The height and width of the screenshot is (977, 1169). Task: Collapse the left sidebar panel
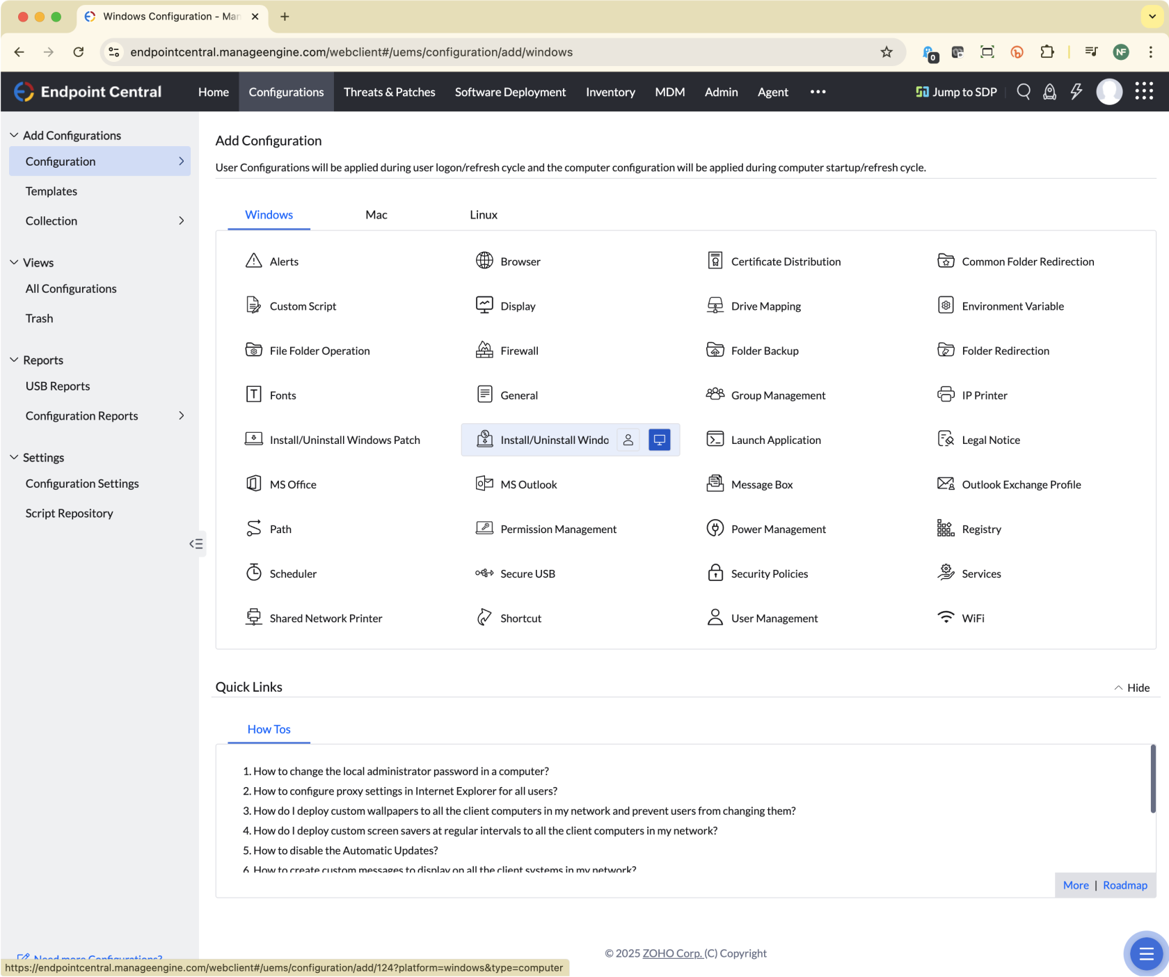(x=196, y=543)
